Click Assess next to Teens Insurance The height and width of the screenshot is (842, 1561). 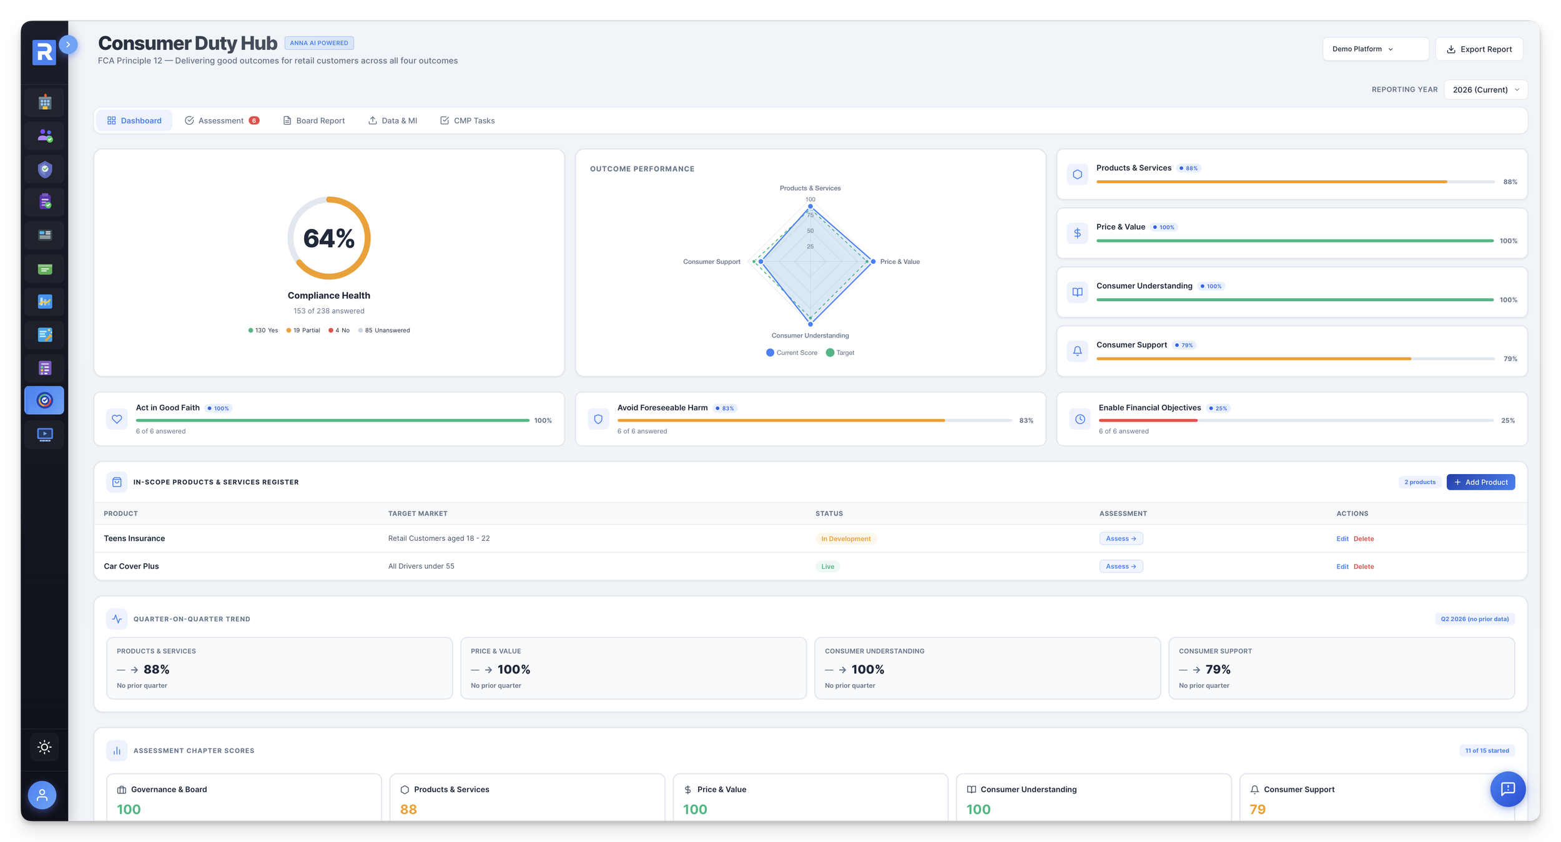pyautogui.click(x=1121, y=538)
